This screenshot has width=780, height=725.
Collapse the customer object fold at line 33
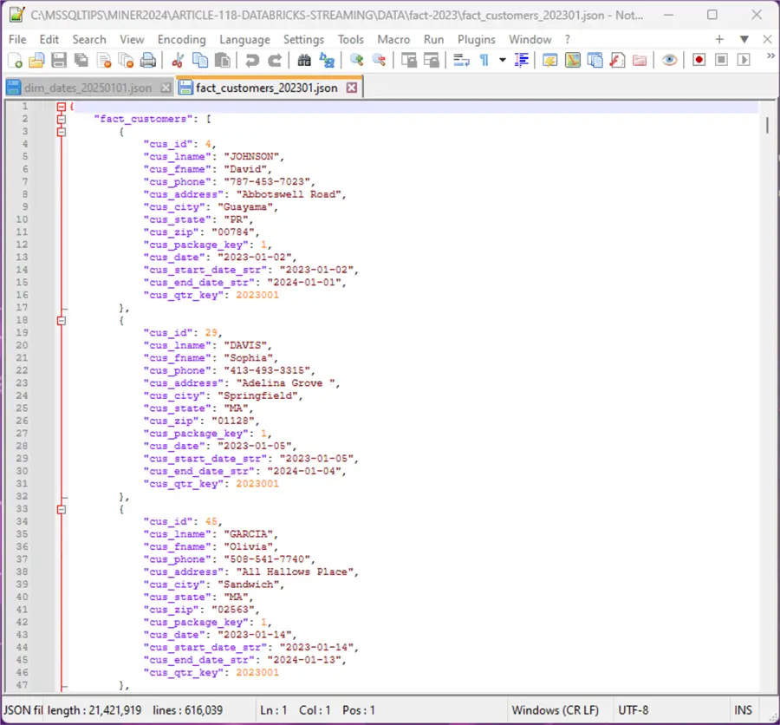pos(62,509)
